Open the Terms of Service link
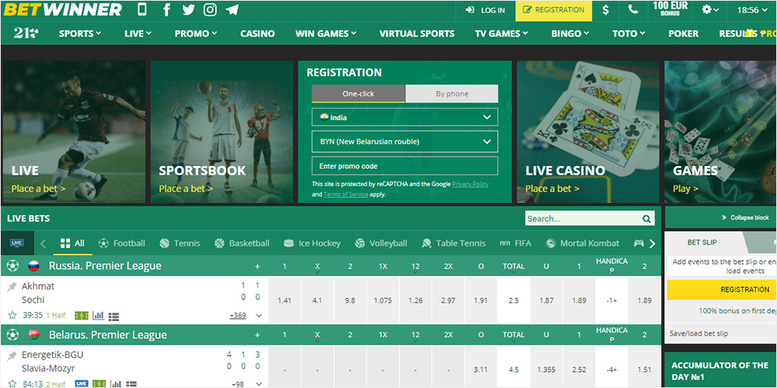This screenshot has width=777, height=388. (346, 195)
